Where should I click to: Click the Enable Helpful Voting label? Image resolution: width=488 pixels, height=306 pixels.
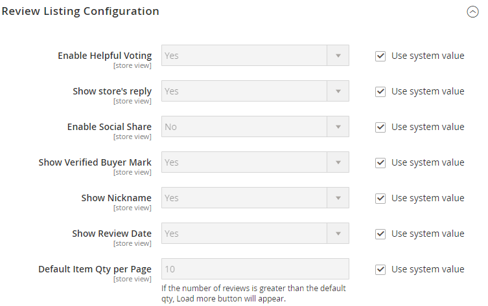pos(104,56)
